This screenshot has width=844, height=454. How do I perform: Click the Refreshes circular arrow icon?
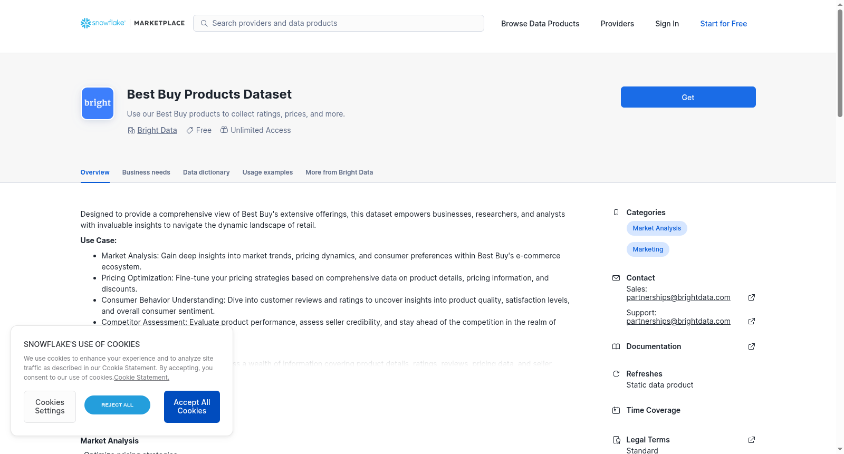coord(616,374)
